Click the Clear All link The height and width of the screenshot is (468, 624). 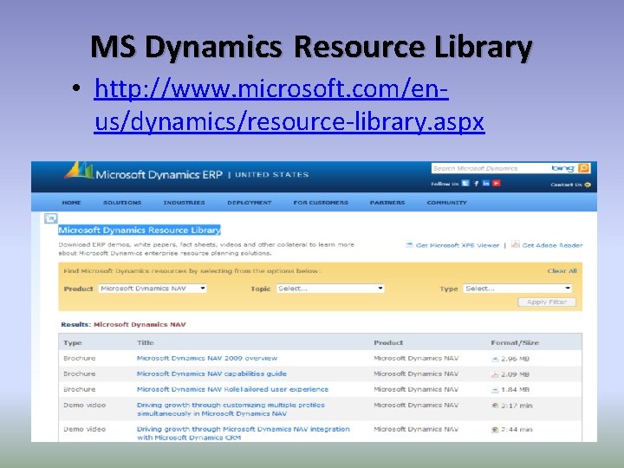(x=562, y=271)
